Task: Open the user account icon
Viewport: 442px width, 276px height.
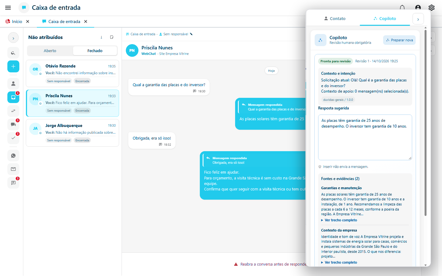Action: [x=418, y=8]
